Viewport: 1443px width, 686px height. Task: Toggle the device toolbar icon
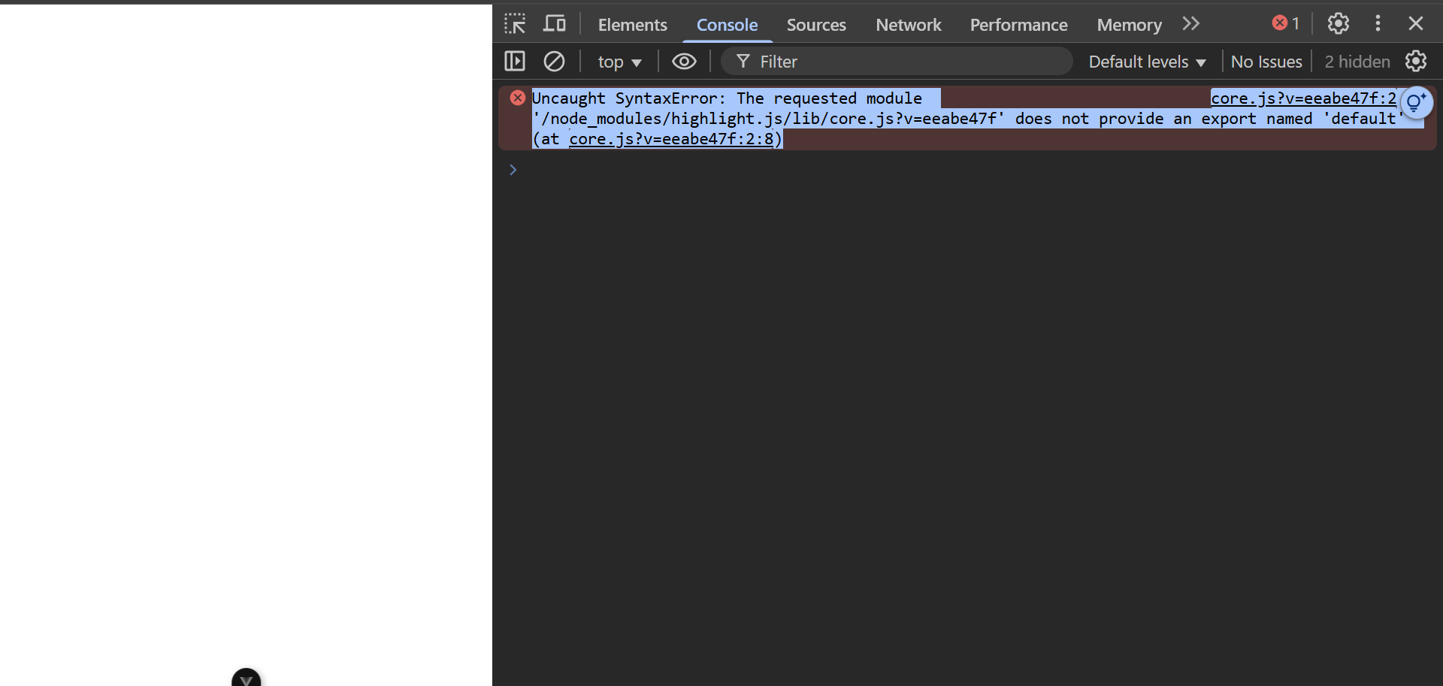click(x=555, y=24)
